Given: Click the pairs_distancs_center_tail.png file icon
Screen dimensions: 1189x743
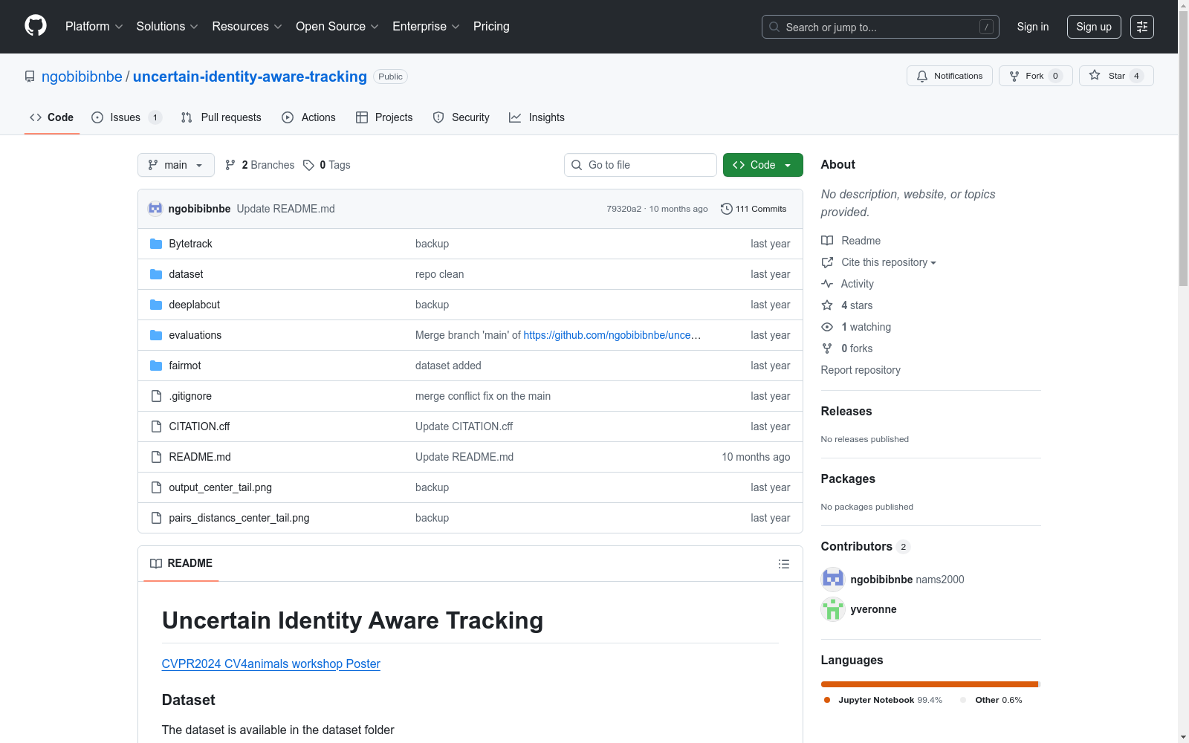Looking at the screenshot, I should tap(156, 518).
